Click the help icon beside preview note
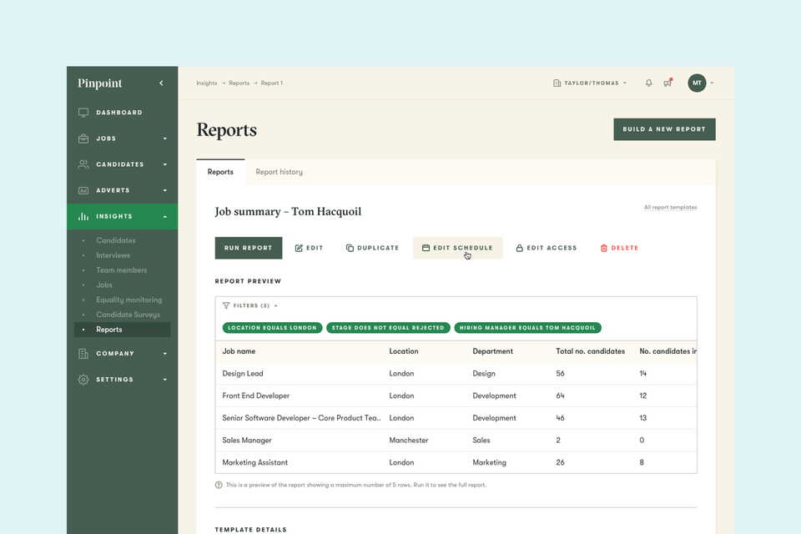Screen dimensions: 801x534 click(219, 485)
